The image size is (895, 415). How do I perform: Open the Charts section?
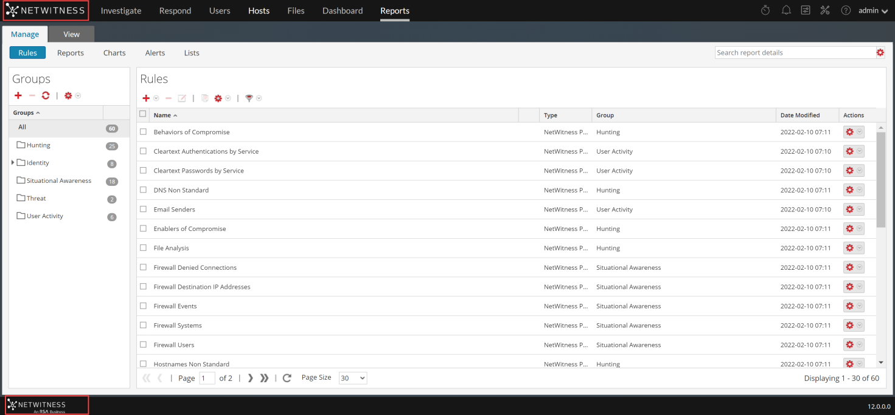pos(114,53)
